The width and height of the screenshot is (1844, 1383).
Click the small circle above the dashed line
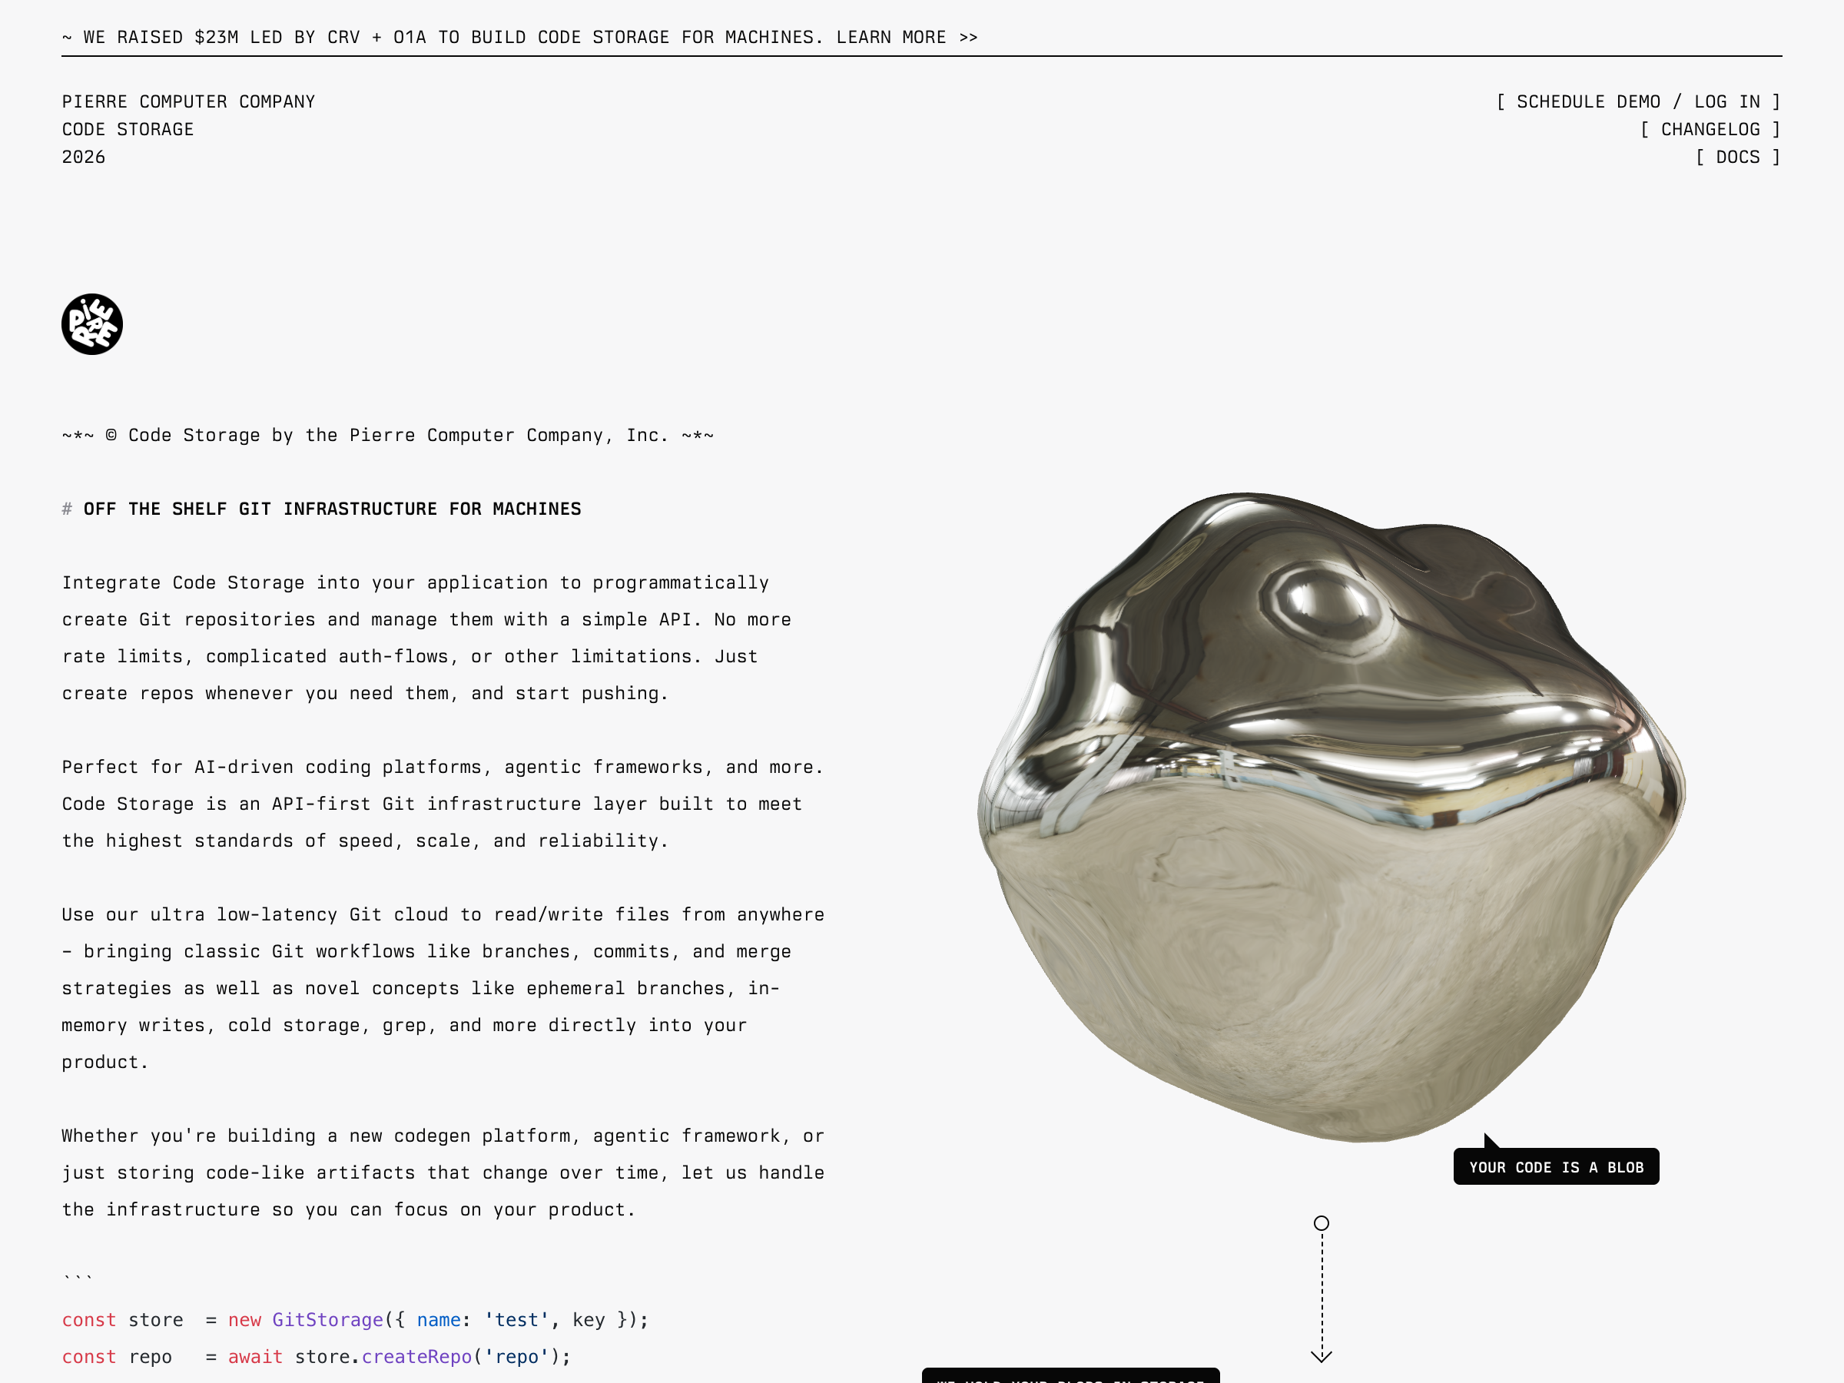[x=1322, y=1223]
